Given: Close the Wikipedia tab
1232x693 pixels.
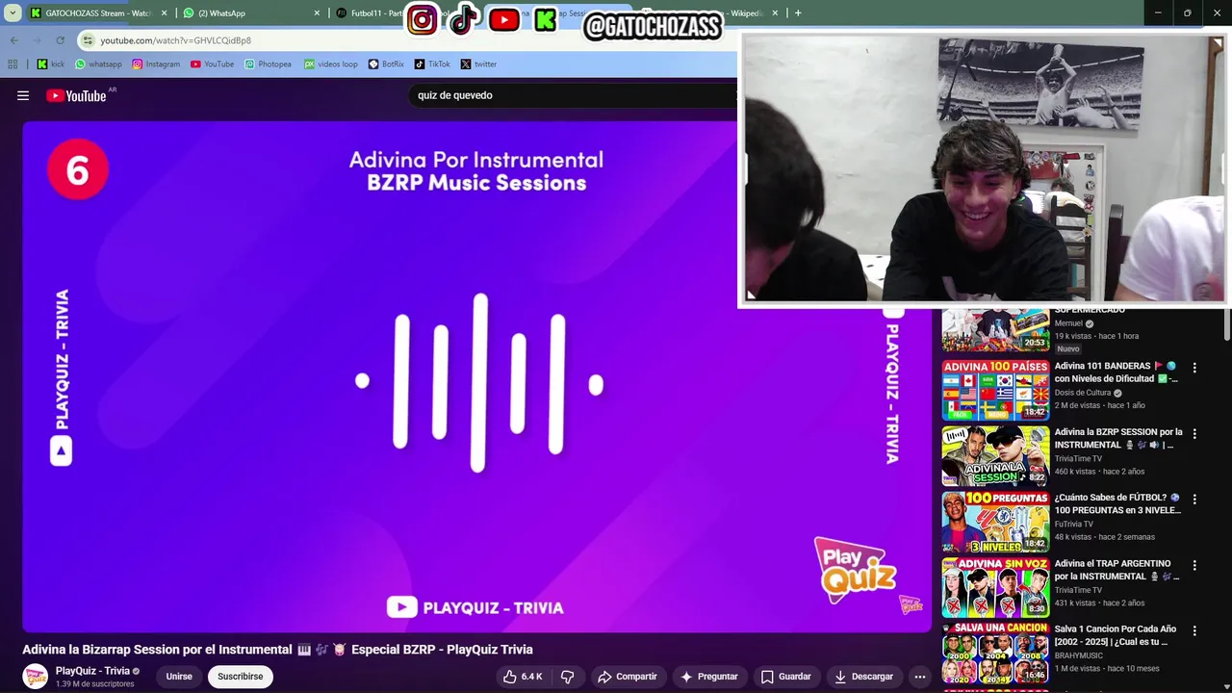Looking at the screenshot, I should (775, 13).
